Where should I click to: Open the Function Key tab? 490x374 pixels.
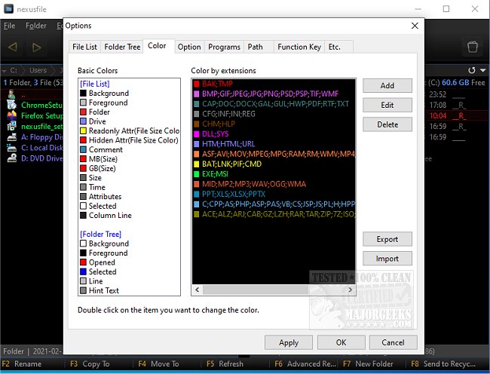[299, 47]
